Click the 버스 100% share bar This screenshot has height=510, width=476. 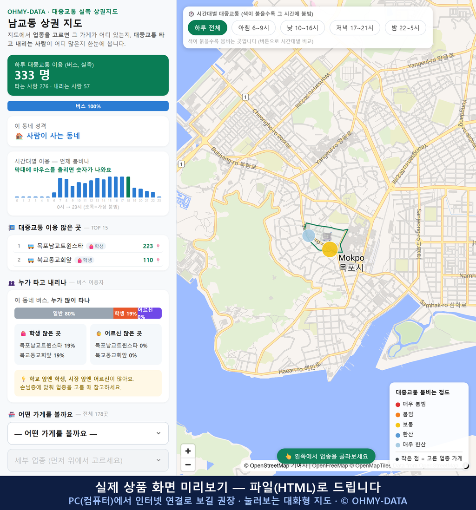88,106
